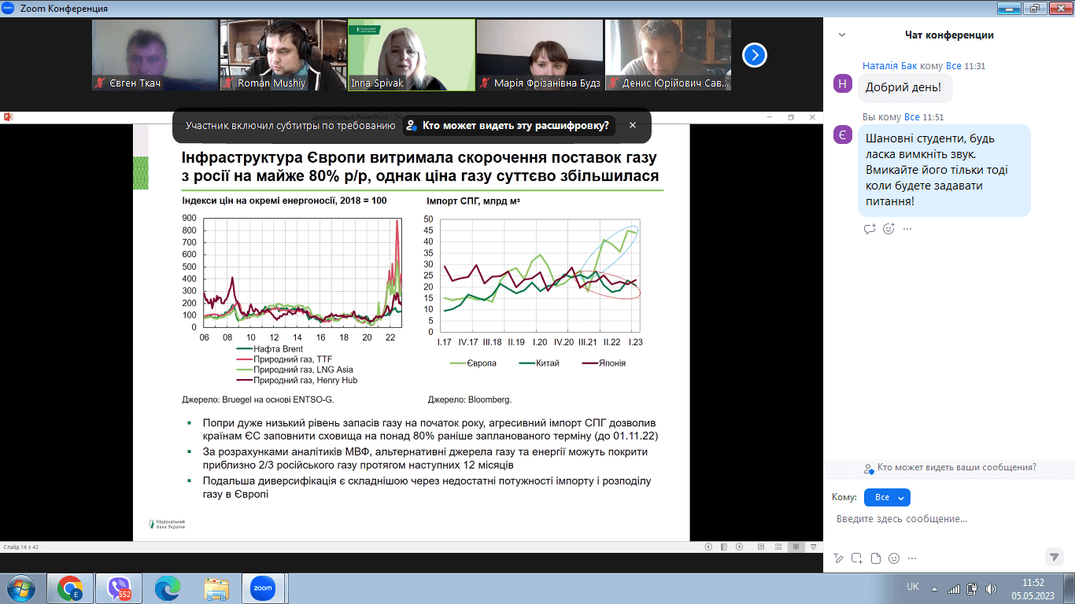
Task: Open the Windows Start menu
Action: point(20,588)
